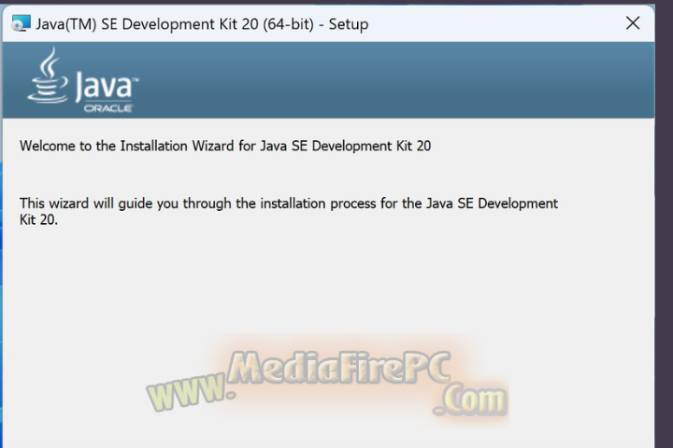Click the installer icon in the title bar
Screen dimensions: 673x448
click(x=21, y=23)
